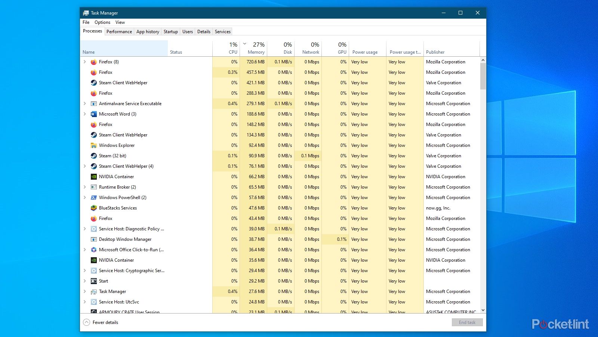This screenshot has height=337, width=598.
Task: Sort processes by the Name column
Action: [124, 48]
